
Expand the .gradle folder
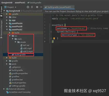point(7,14)
